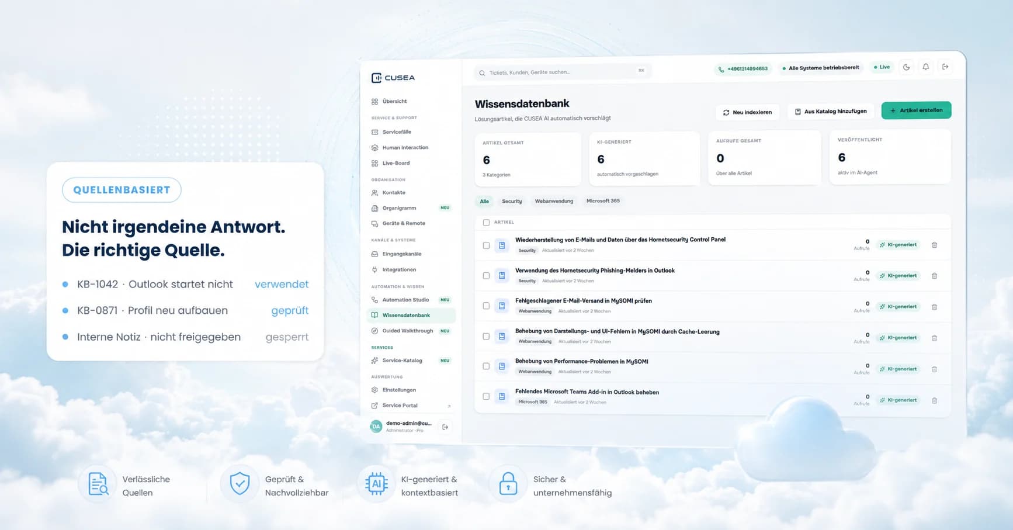Check the Fehlendes Microsoft Teams Add-in checkbox
This screenshot has width=1013, height=530.
[486, 397]
